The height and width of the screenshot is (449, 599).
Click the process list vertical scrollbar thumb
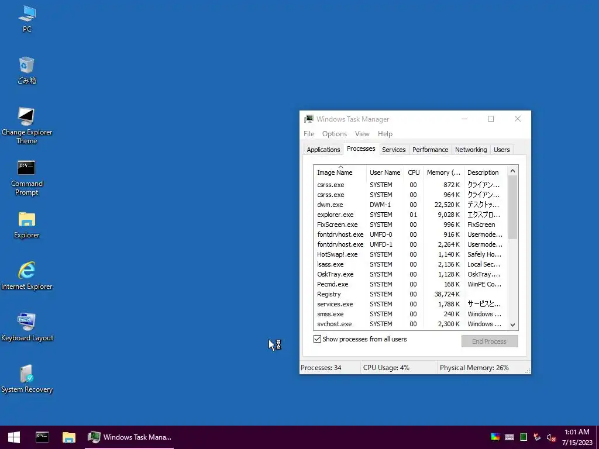click(x=512, y=208)
